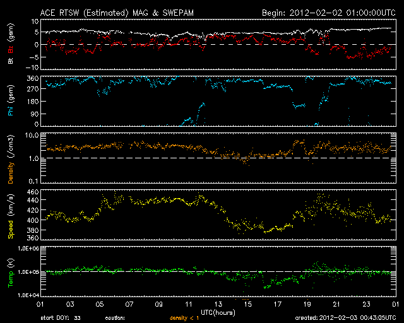Image resolution: width=404 pixels, height=323 pixels.
Task: Click the cyan 'Phi' axis label
Action: pyautogui.click(x=11, y=111)
